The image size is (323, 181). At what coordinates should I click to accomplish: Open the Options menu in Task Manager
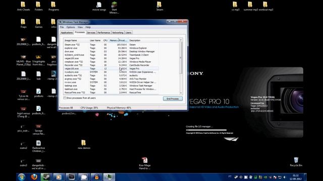point(71,27)
